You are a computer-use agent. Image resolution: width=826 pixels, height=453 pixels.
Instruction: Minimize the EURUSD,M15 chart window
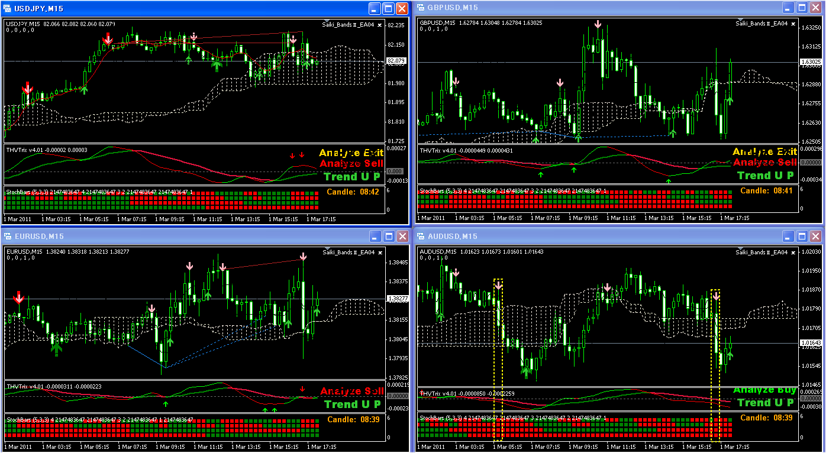pos(375,237)
